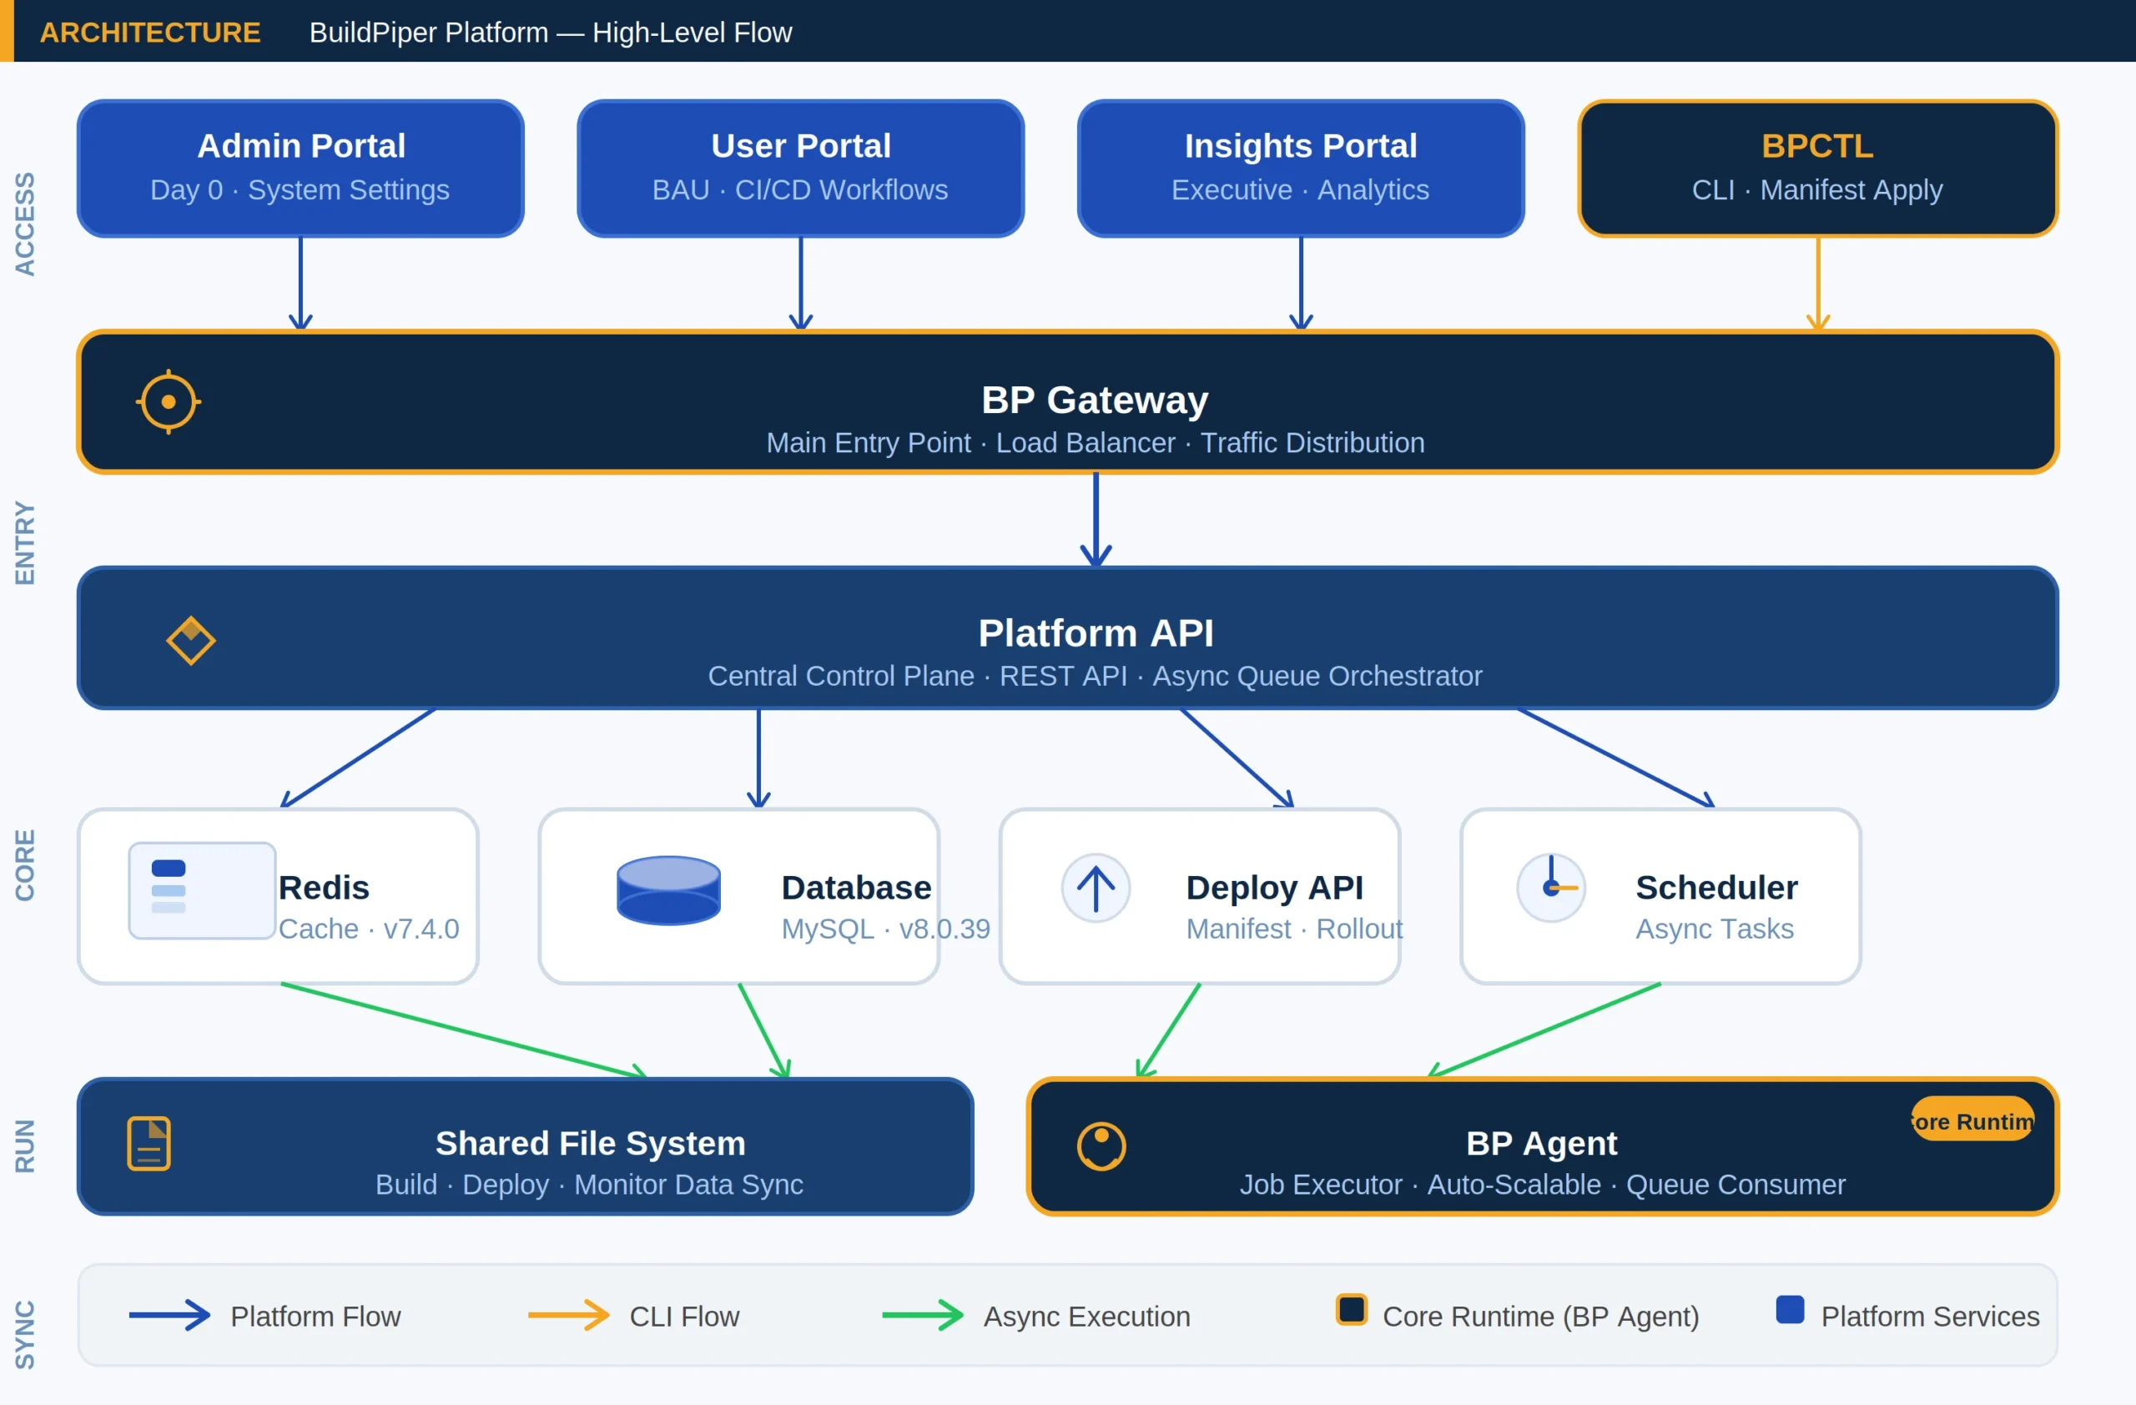Select the Platform API diamond icon

(191, 639)
